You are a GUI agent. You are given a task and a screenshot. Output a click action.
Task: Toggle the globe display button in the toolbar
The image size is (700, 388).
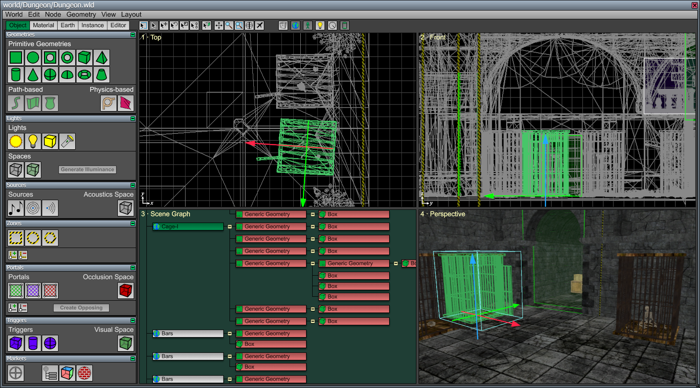295,25
